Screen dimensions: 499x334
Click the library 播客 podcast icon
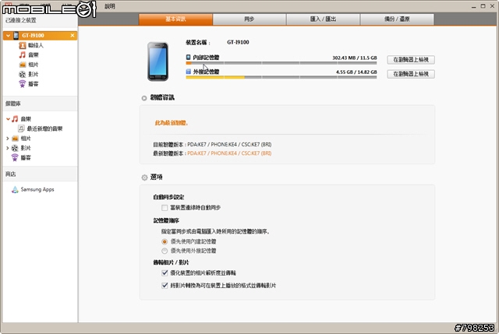[x=15, y=157]
